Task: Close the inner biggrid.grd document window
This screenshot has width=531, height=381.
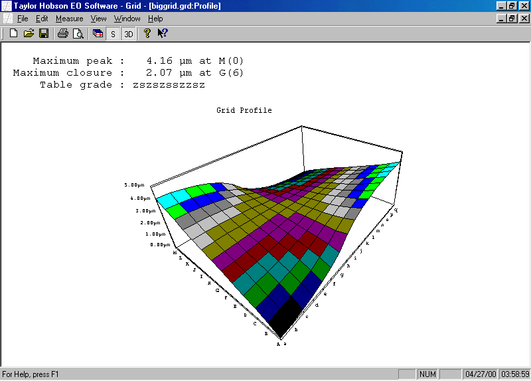Action: point(523,19)
